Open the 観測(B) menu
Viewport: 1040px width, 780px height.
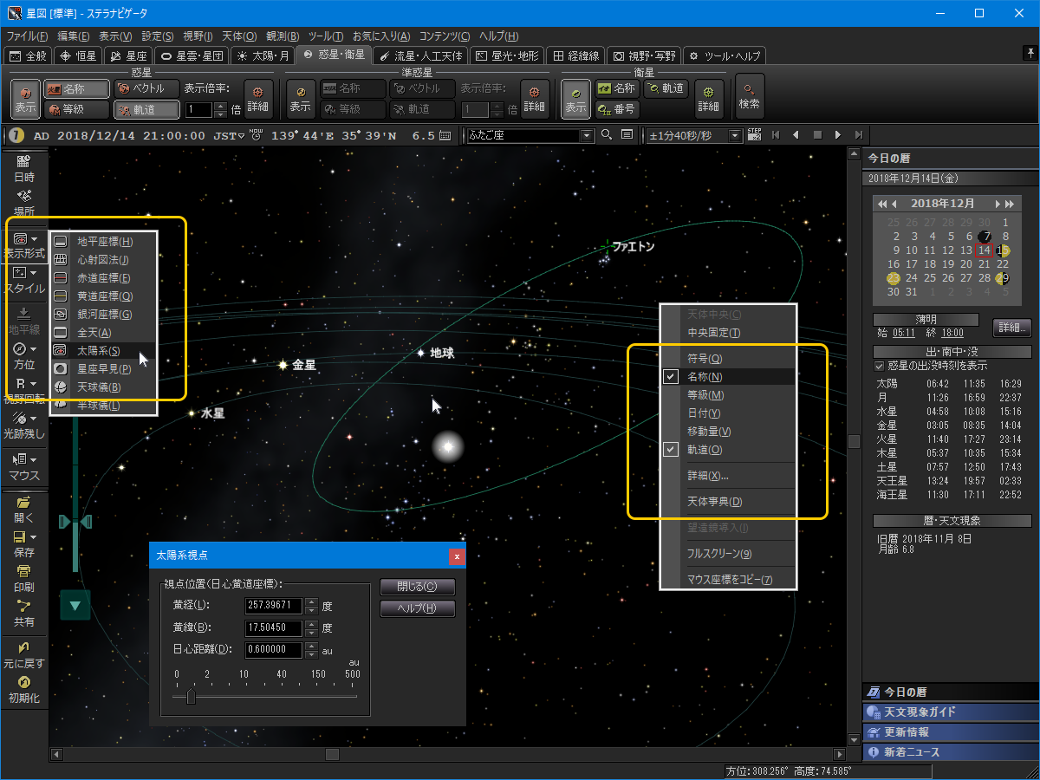pos(283,36)
